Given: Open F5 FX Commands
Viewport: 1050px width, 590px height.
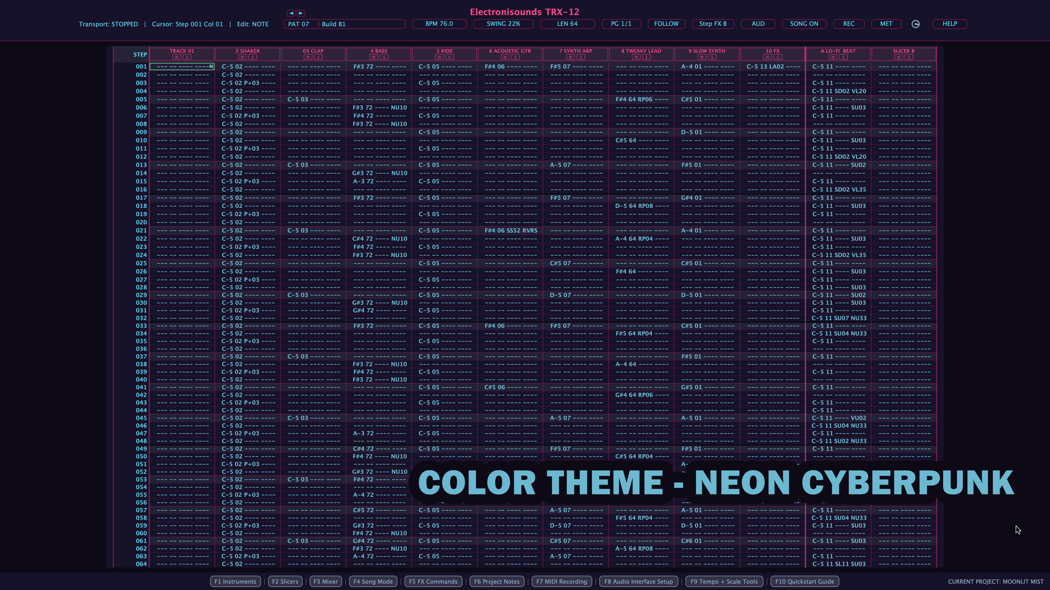Looking at the screenshot, I should pos(433,581).
